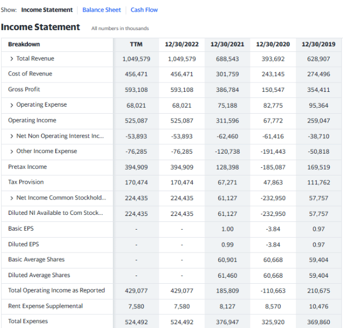Click the Breakdown column header

(24, 44)
